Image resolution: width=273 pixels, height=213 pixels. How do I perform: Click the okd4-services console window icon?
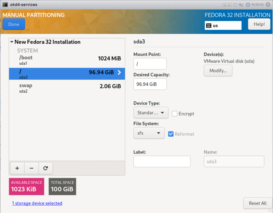tap(5, 5)
